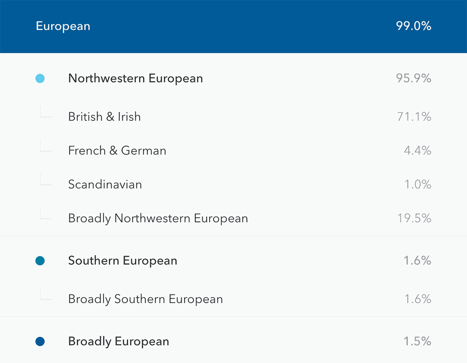
Task: Click the 1.0% Scandinavian percentage
Action: click(417, 184)
